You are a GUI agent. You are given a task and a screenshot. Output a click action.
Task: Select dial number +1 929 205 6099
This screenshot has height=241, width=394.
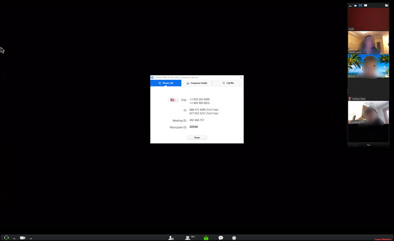(199, 99)
